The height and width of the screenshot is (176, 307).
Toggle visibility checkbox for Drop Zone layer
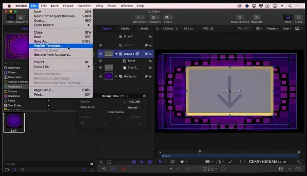click(x=101, y=67)
